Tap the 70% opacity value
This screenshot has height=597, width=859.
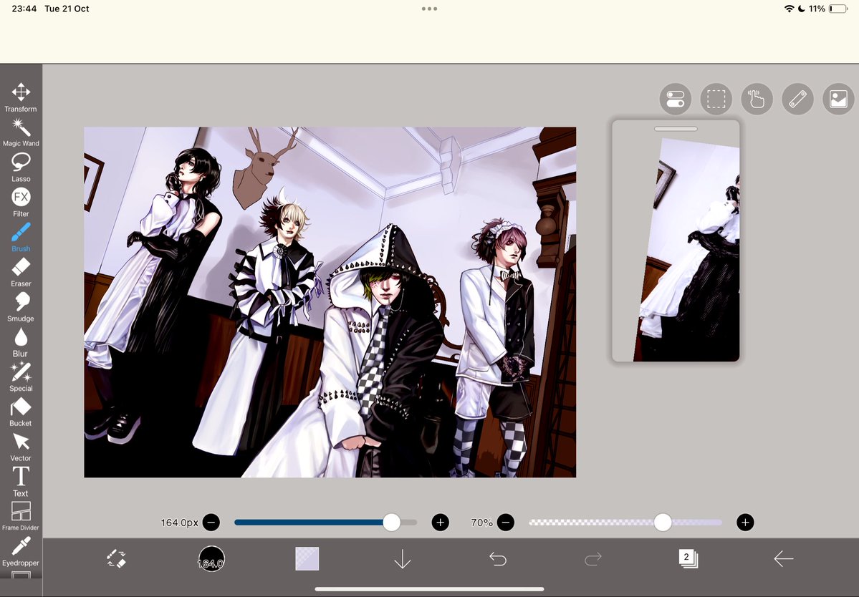tap(481, 523)
